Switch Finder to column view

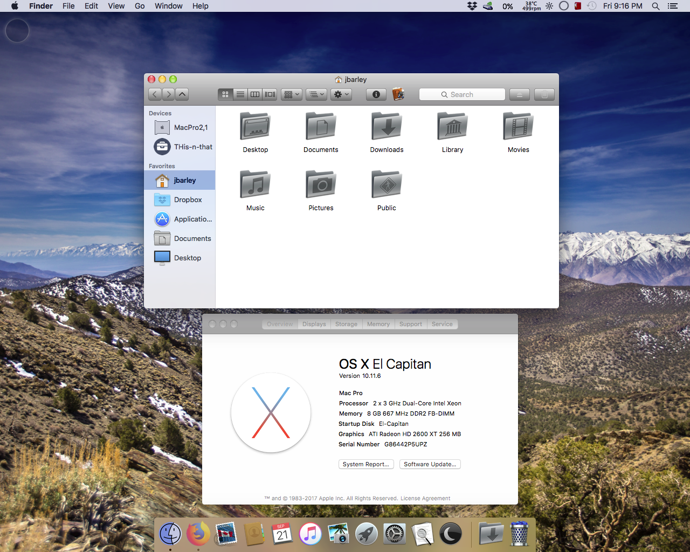pos(255,94)
